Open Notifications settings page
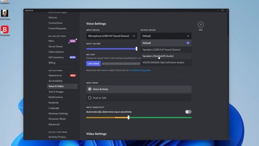Image resolution: width=259 pixels, height=146 pixels. click(55, 97)
